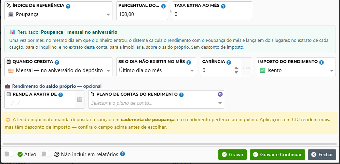This screenshot has width=340, height=164.
Task: Open Imposto do Rendimento Isento dropdown
Action: (x=296, y=70)
